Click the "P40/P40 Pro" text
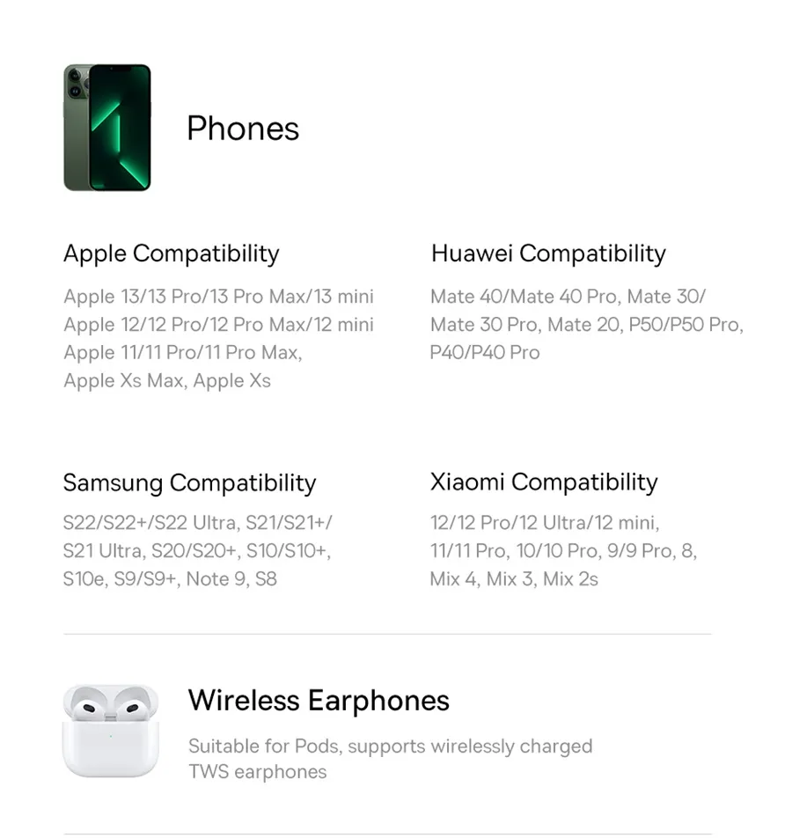The width and height of the screenshot is (792, 838). (485, 353)
